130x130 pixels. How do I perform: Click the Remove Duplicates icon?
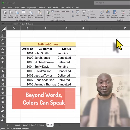coord(115,12)
